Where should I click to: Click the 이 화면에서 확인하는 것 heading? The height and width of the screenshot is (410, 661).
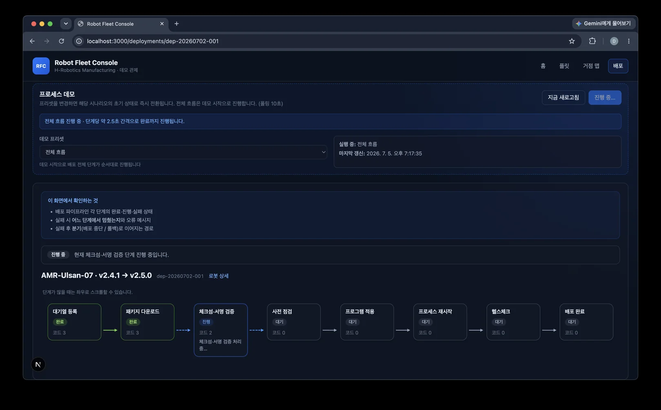(x=73, y=201)
